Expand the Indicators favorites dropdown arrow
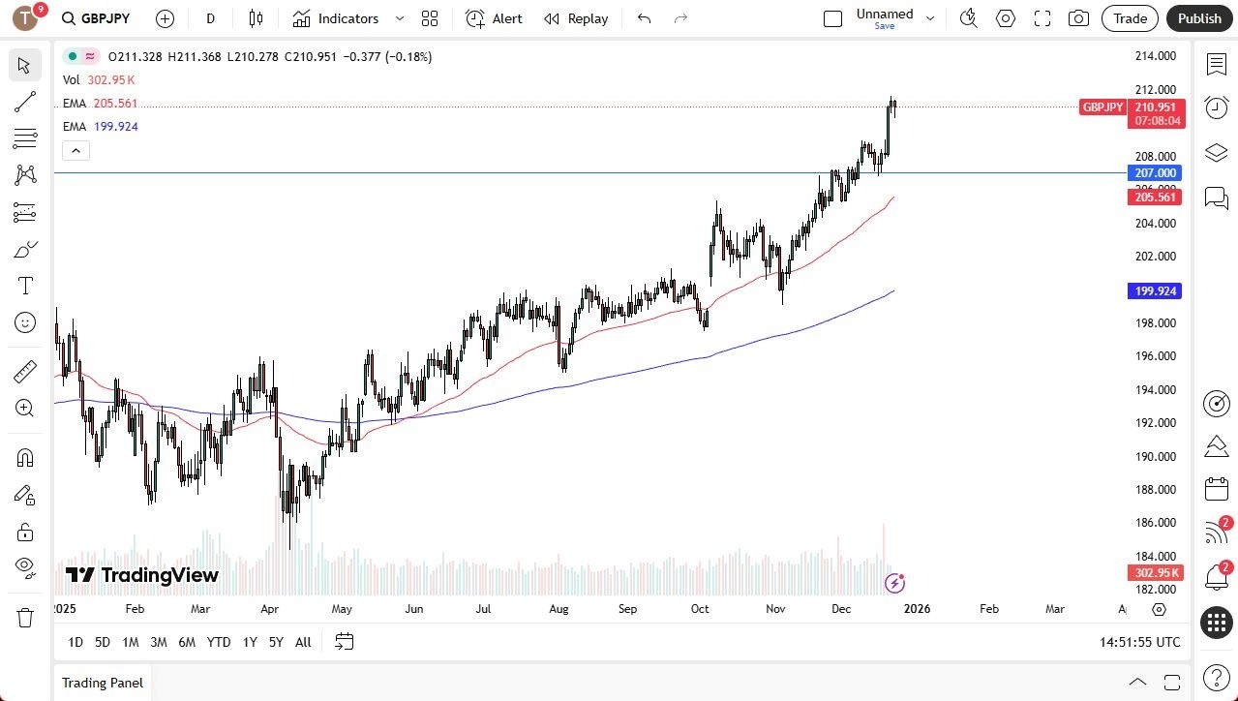This screenshot has height=701, width=1238. tap(400, 18)
